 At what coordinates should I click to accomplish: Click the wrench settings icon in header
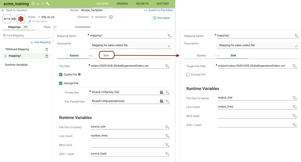(48, 4)
